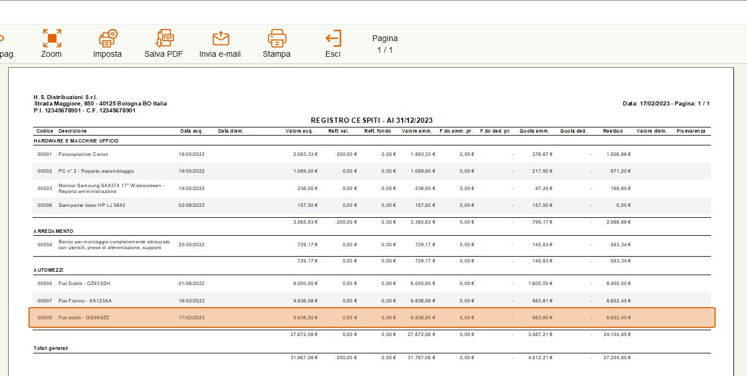Click the Rett. val. column header
Viewport: 747px width, 376px height.
[339, 131]
